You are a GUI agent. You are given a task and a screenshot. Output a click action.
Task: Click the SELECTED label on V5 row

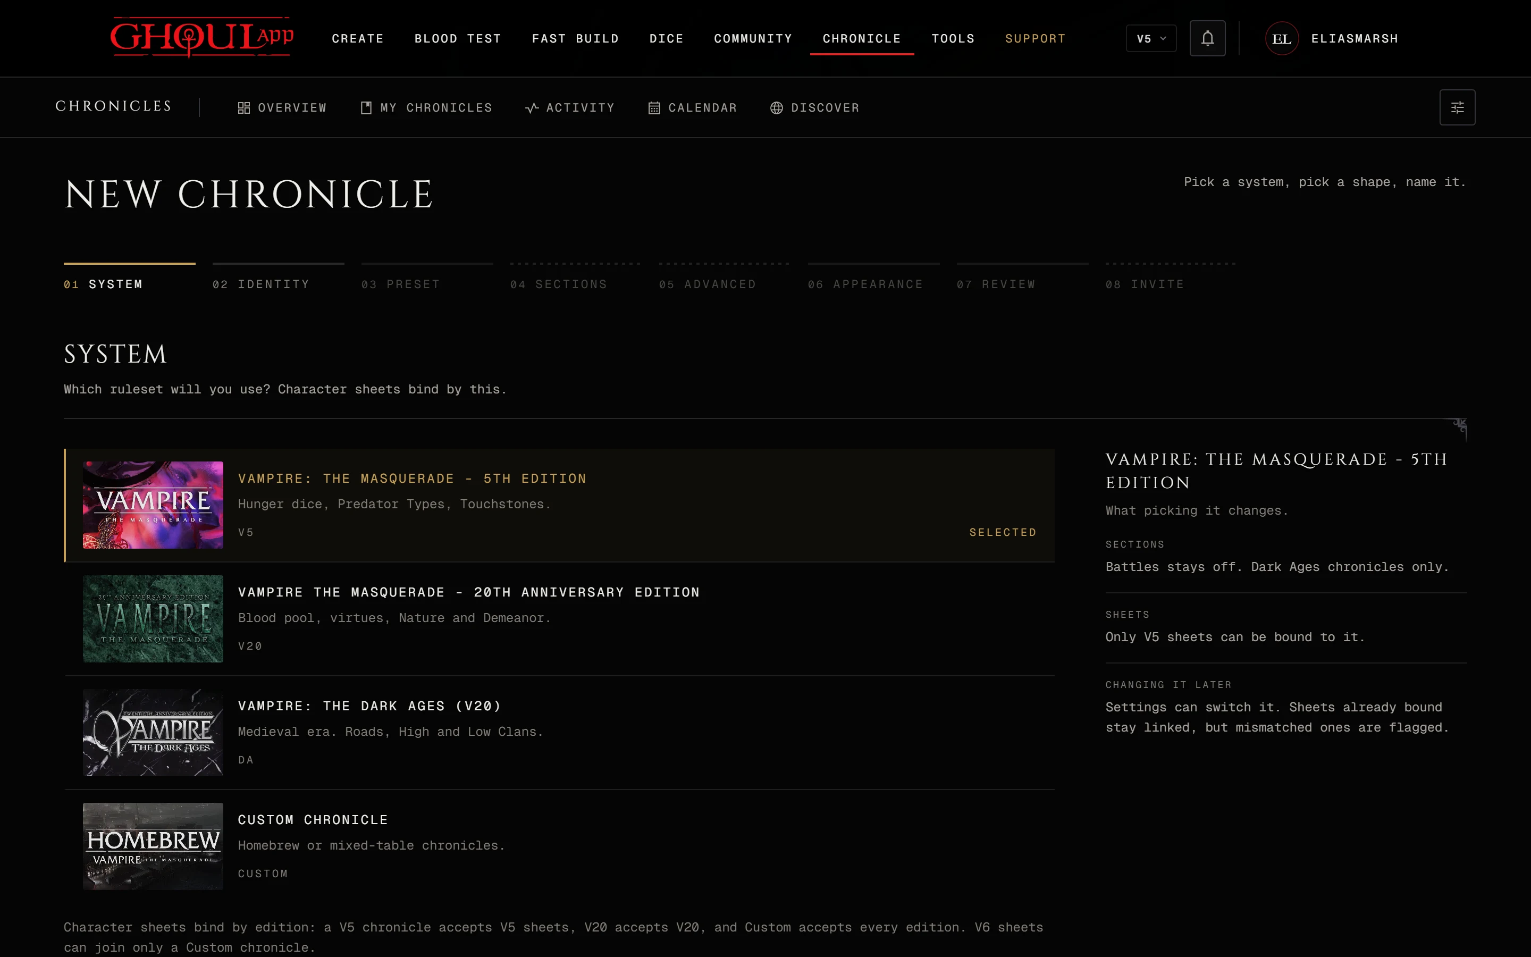tap(1003, 532)
